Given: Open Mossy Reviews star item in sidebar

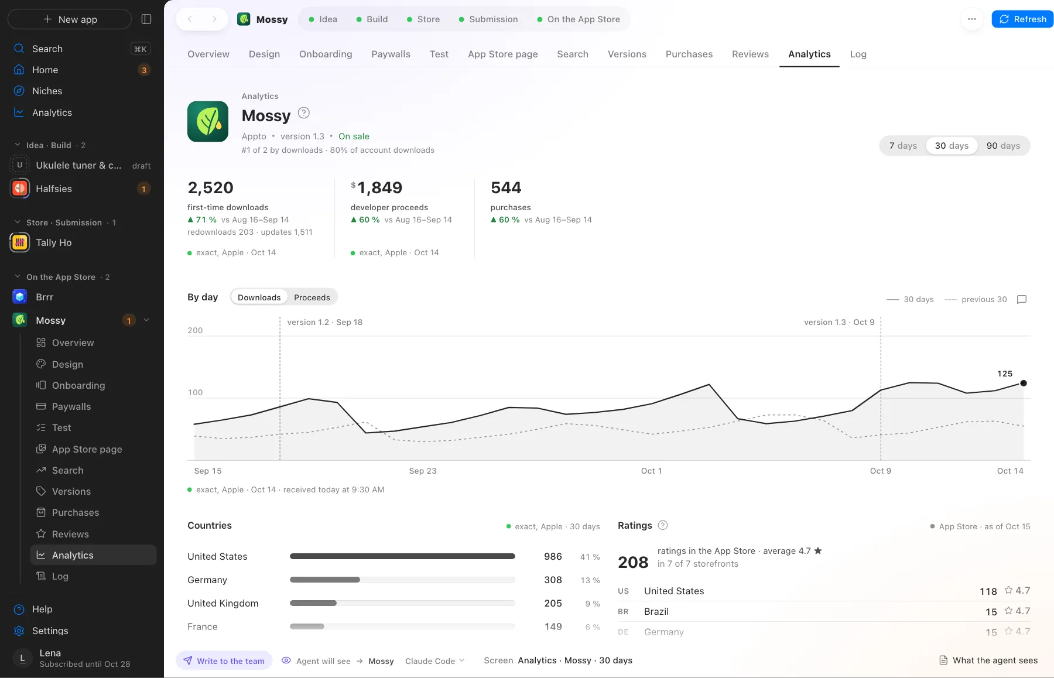Looking at the screenshot, I should tap(94, 534).
